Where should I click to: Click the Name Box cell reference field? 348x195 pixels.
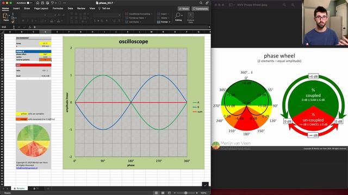click(7, 27)
